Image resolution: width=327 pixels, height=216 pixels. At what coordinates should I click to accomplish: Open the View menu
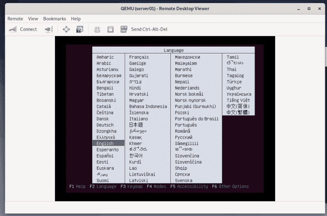tap(33, 19)
